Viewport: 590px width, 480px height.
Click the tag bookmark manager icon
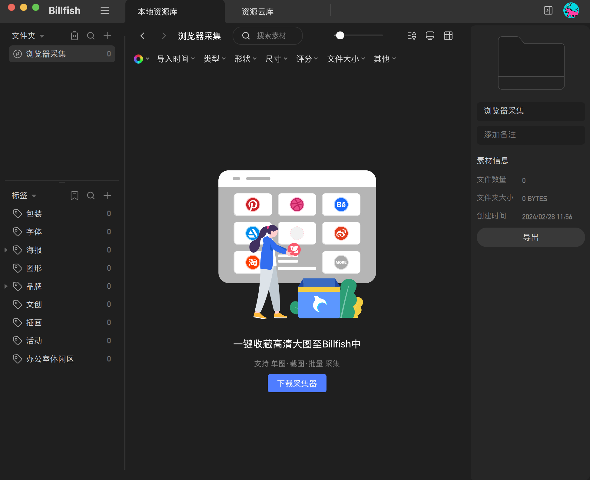coord(75,196)
